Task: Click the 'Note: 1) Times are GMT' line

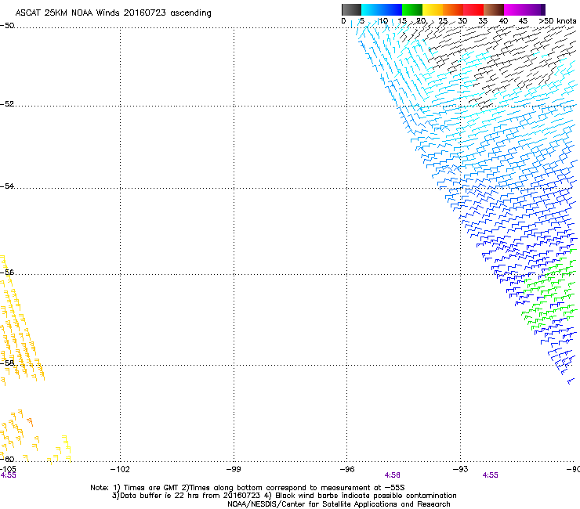Action: (248, 488)
